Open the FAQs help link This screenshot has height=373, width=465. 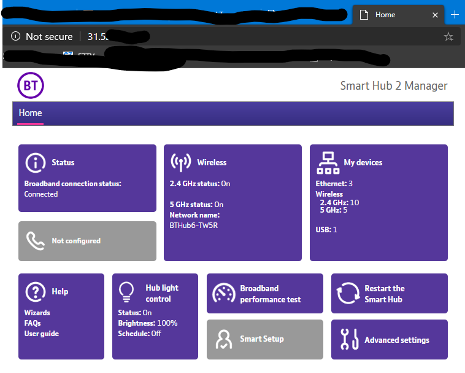[33, 323]
